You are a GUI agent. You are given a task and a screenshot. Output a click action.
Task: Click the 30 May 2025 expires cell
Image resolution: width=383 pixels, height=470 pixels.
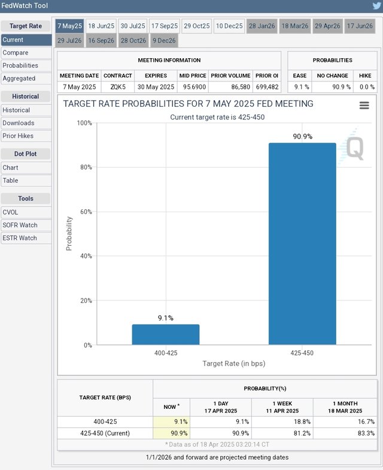click(x=156, y=87)
